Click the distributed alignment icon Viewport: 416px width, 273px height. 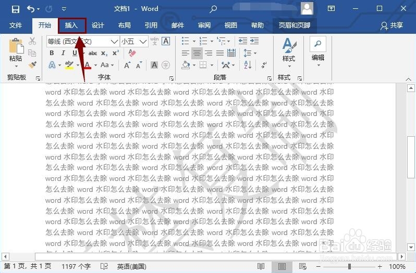pos(231,53)
